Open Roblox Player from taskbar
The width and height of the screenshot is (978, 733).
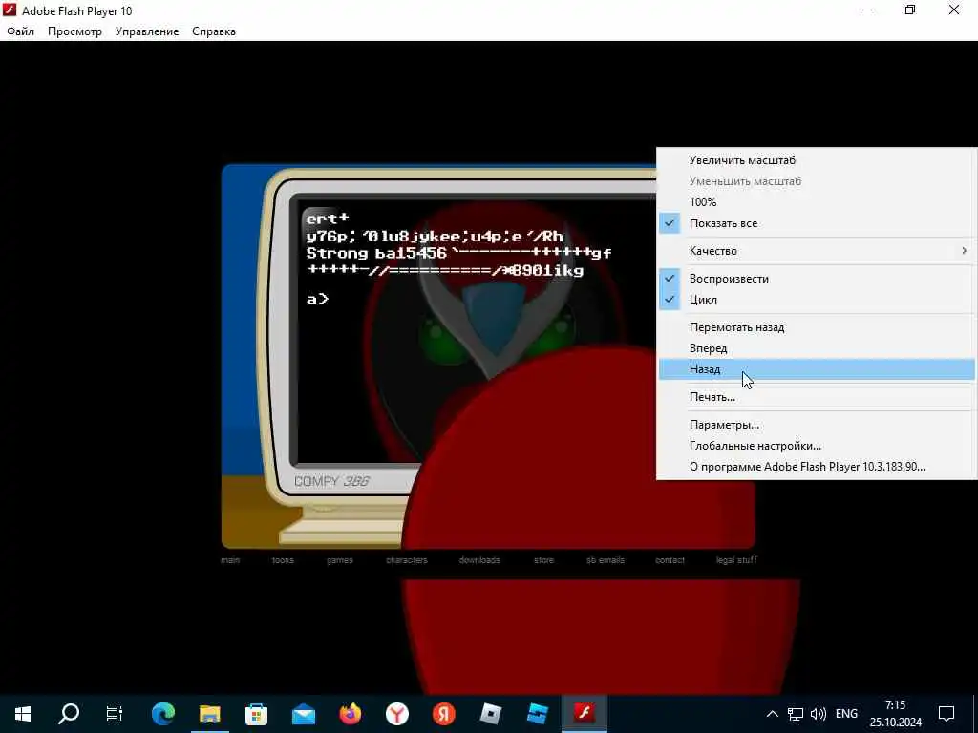(491, 713)
